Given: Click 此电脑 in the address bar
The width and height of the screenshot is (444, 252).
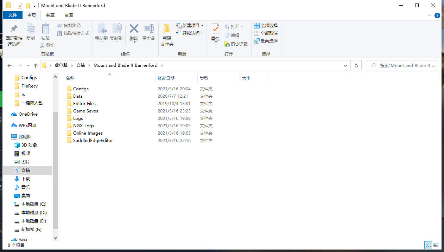Looking at the screenshot, I should tap(61, 65).
